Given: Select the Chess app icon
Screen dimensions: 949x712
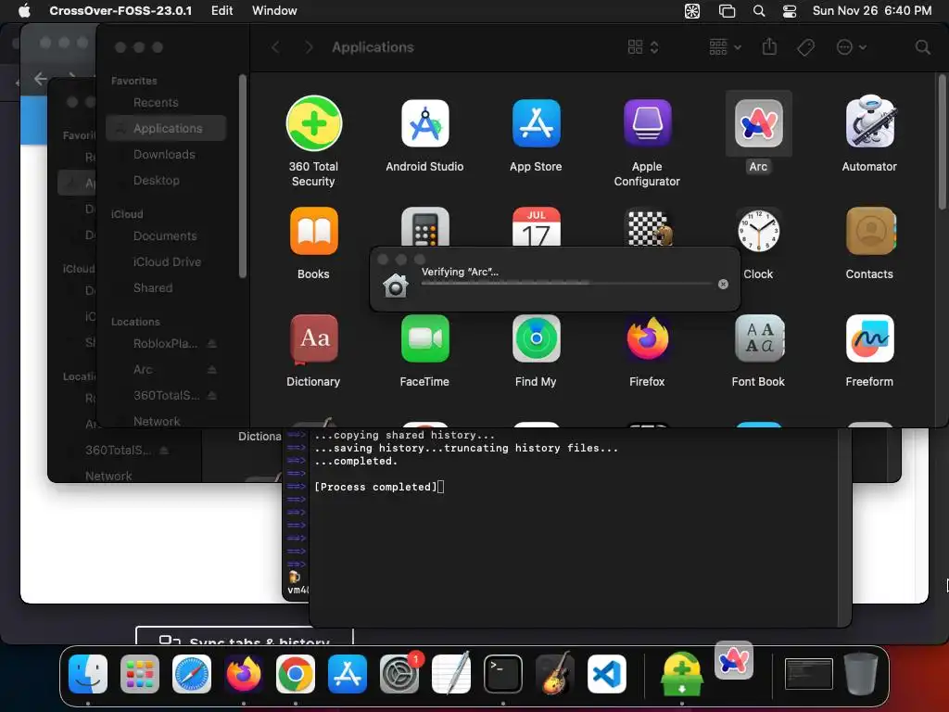Looking at the screenshot, I should tap(648, 226).
